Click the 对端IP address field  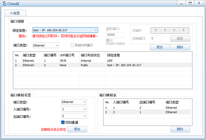pos(170,30)
